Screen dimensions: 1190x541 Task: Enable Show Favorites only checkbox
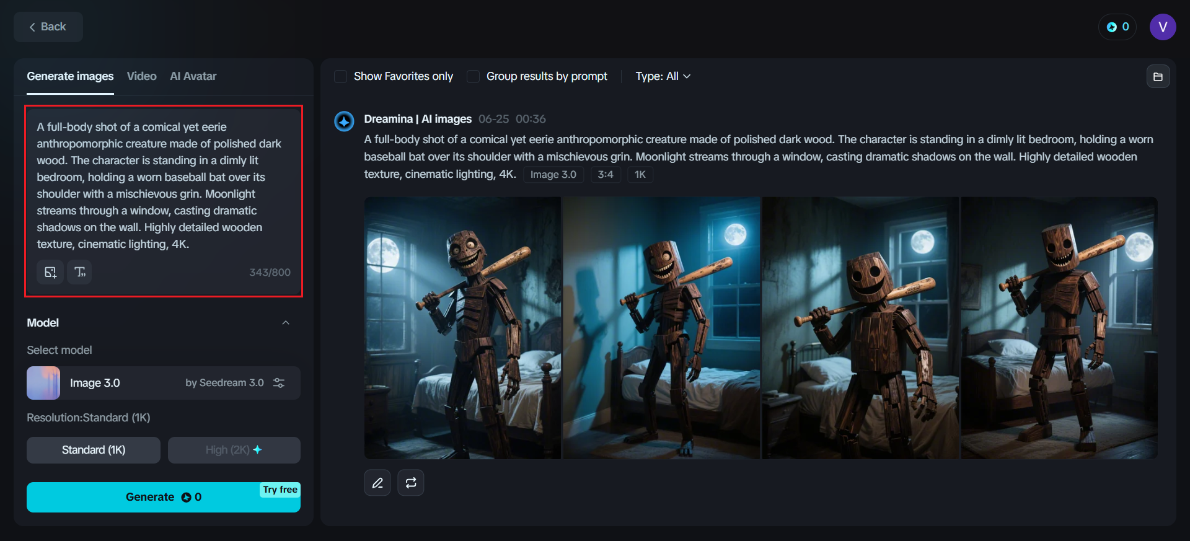(x=340, y=76)
